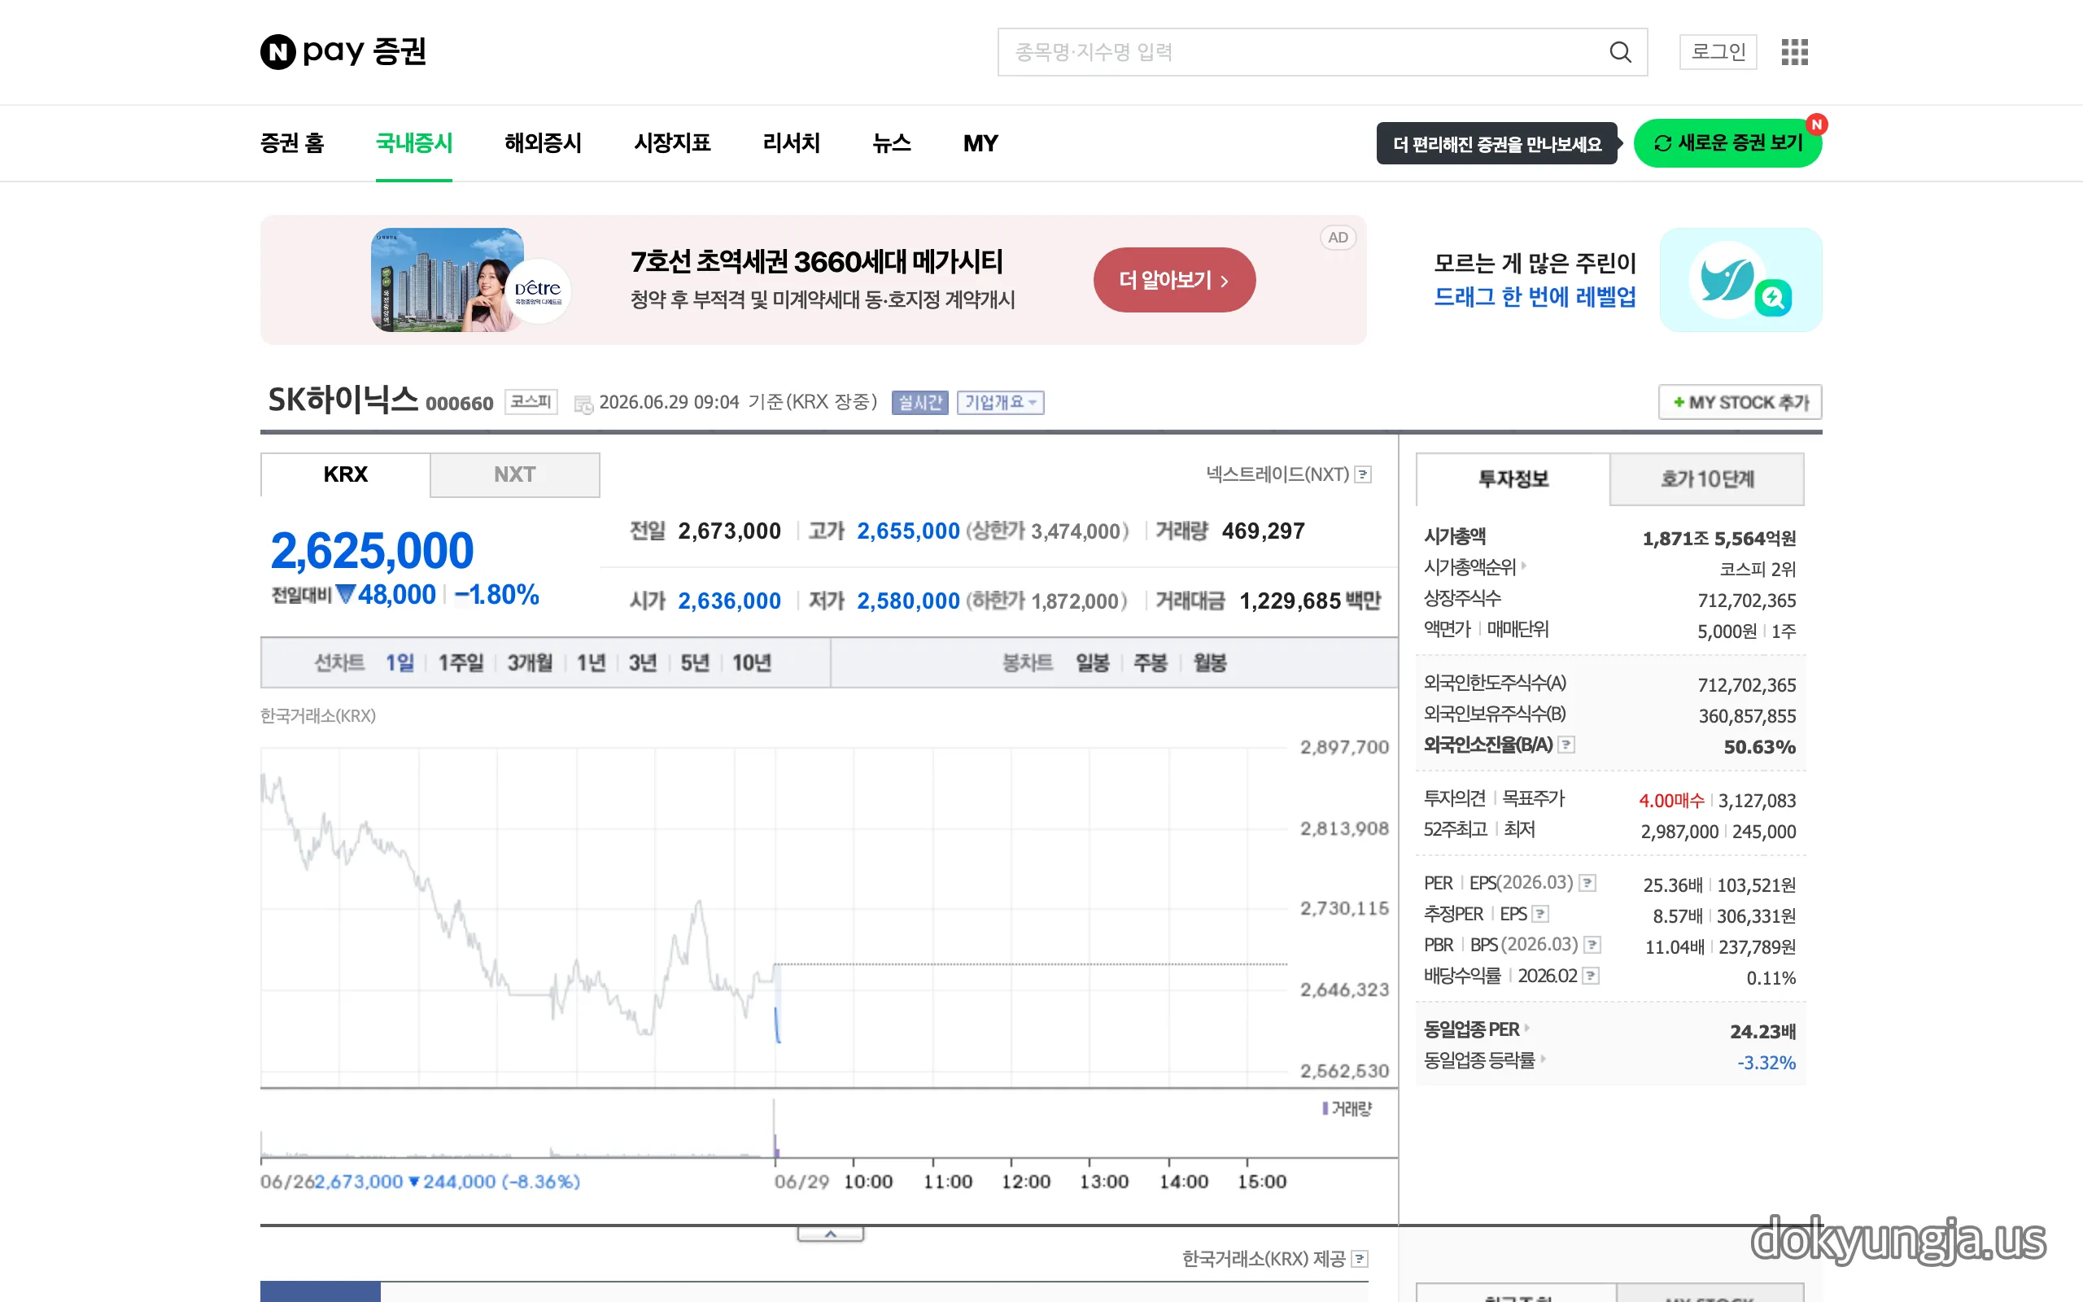Switch to the 호가 10단계 tab

pos(1707,478)
